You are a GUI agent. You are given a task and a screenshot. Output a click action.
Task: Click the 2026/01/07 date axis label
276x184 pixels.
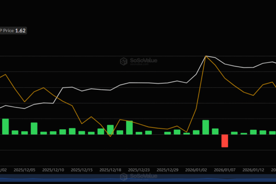[225, 170]
